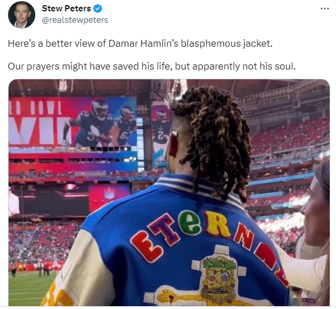Open the attached stadium photo
The height and width of the screenshot is (309, 336).
coord(169,193)
